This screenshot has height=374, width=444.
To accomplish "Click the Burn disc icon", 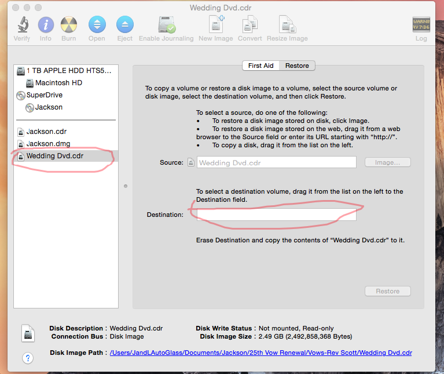I will [69, 24].
